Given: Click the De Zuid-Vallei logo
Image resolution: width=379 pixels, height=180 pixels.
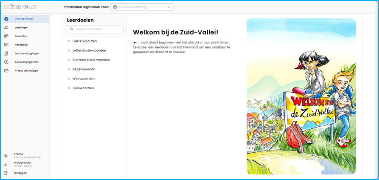Looking at the screenshot, I should point(20,7).
